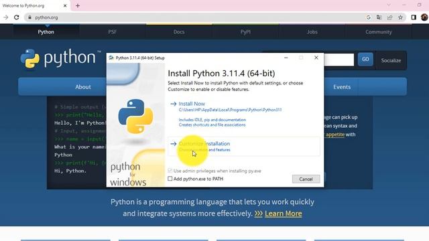The image size is (429, 241).
Task: Toggle Use admin privileges when installing py.exe
Action: pos(170,171)
